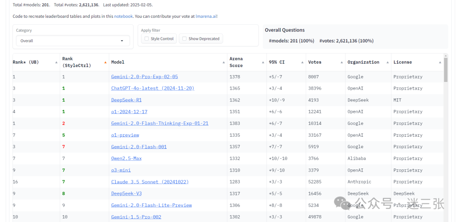The height and width of the screenshot is (222, 459).
Task: Click the table vertical scrollbar
Action: point(445,70)
